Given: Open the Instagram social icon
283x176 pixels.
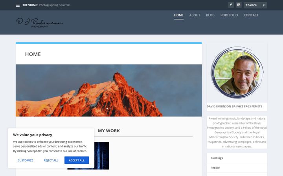Looking at the screenshot, I should point(239,5).
